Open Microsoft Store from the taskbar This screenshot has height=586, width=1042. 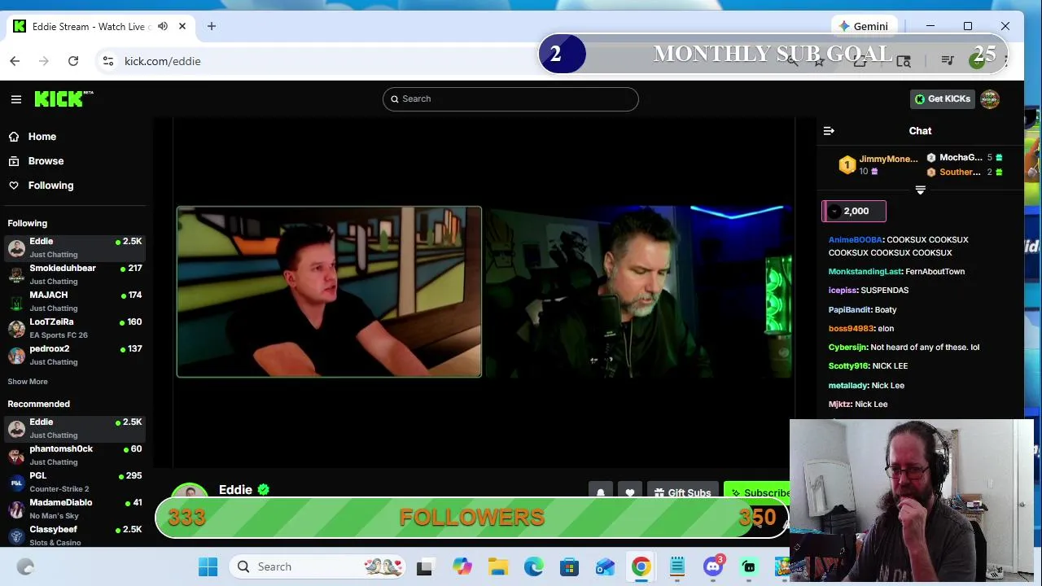(x=570, y=566)
